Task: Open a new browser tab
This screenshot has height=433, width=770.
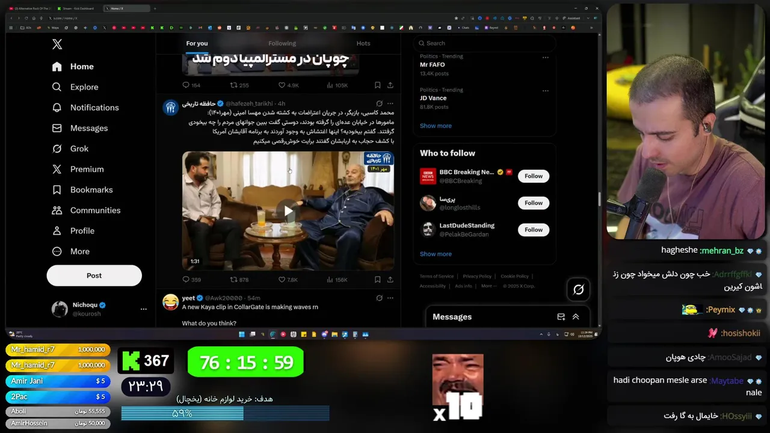Action: (155, 8)
